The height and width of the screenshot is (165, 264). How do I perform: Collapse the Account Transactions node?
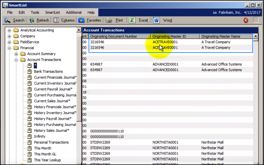click(16, 60)
